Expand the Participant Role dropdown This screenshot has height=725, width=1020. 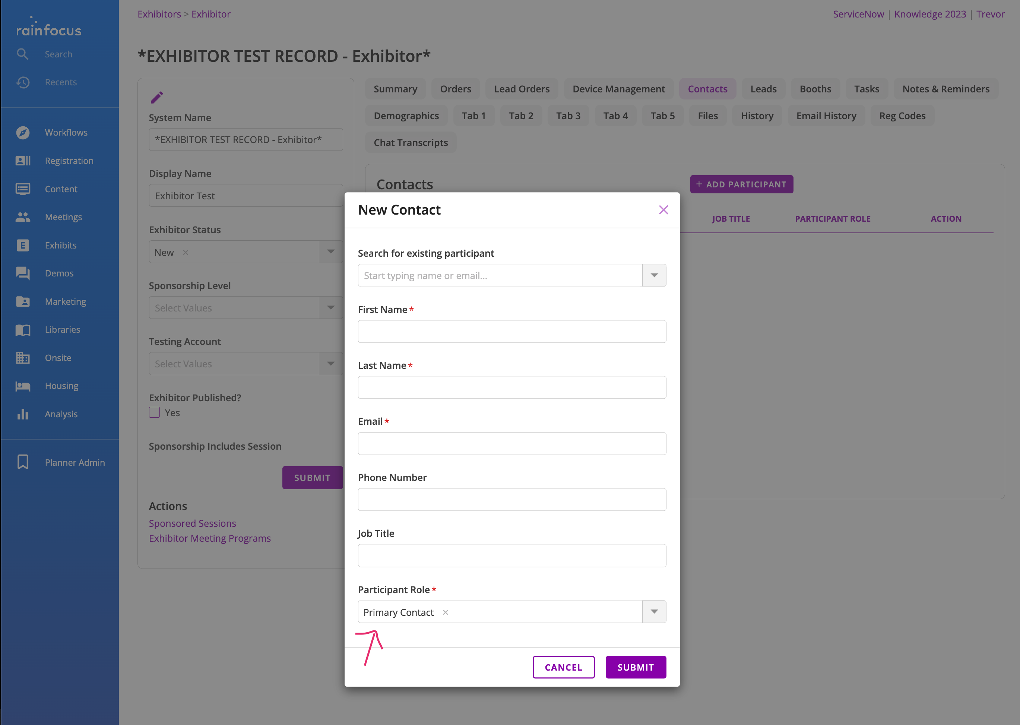point(654,612)
